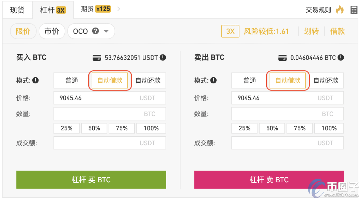Expand the chevron next to 期货 x125
Screen dimensions: 359x198
(x=118, y=9)
